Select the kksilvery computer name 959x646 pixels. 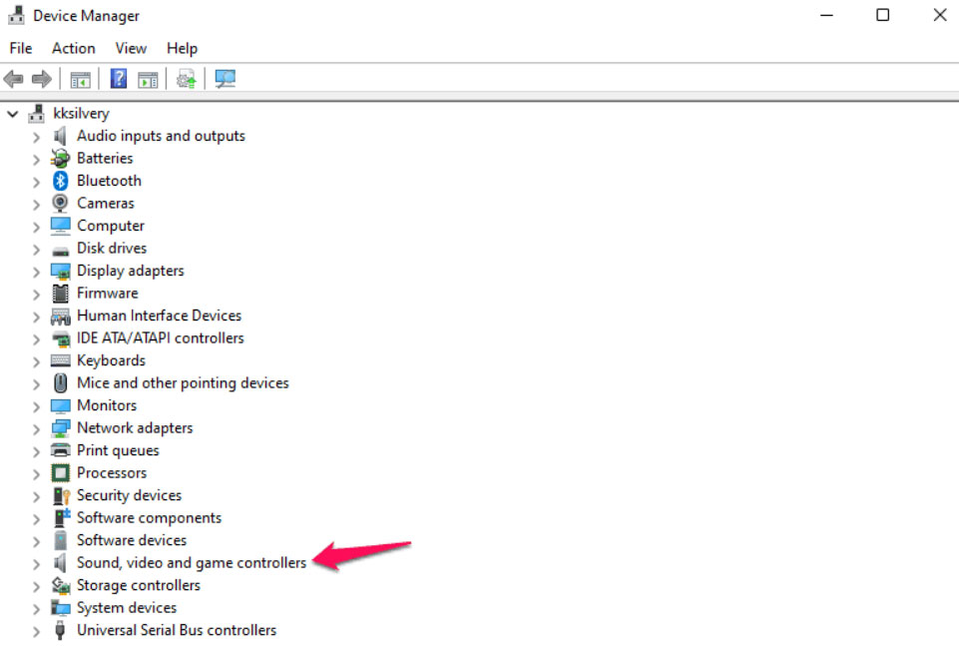pyautogui.click(x=81, y=114)
